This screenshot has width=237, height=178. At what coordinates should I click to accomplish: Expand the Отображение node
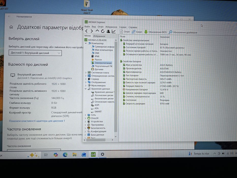tap(86, 82)
